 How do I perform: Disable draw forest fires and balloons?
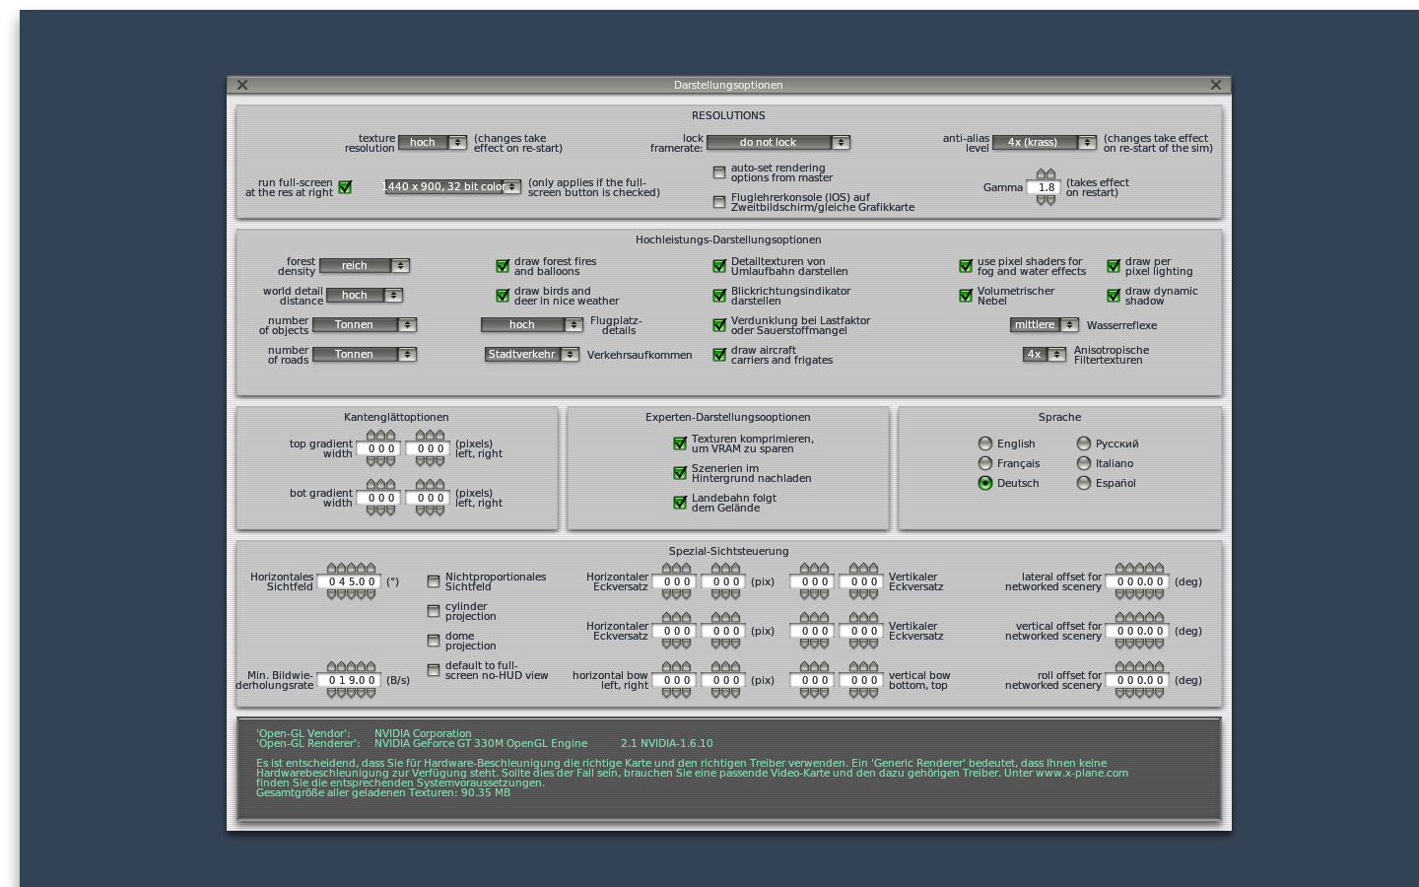pyautogui.click(x=503, y=266)
